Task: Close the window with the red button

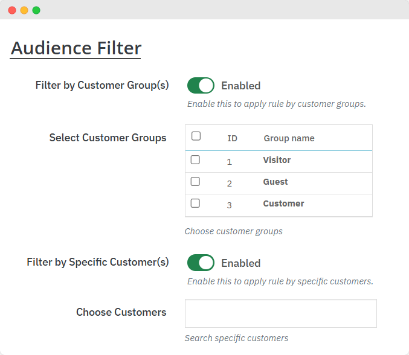Action: (12, 10)
